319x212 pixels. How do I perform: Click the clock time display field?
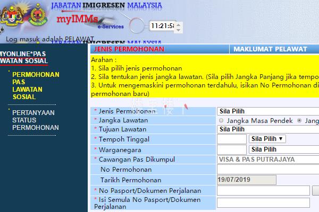coord(163,25)
